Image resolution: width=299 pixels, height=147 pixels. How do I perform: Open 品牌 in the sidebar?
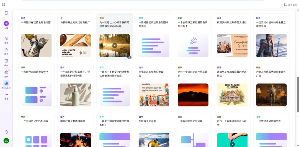click(x=6, y=74)
